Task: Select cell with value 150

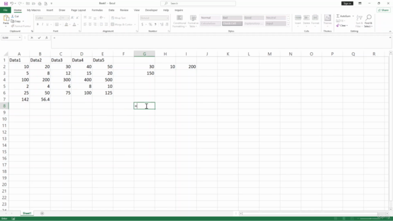Action: pyautogui.click(x=144, y=73)
